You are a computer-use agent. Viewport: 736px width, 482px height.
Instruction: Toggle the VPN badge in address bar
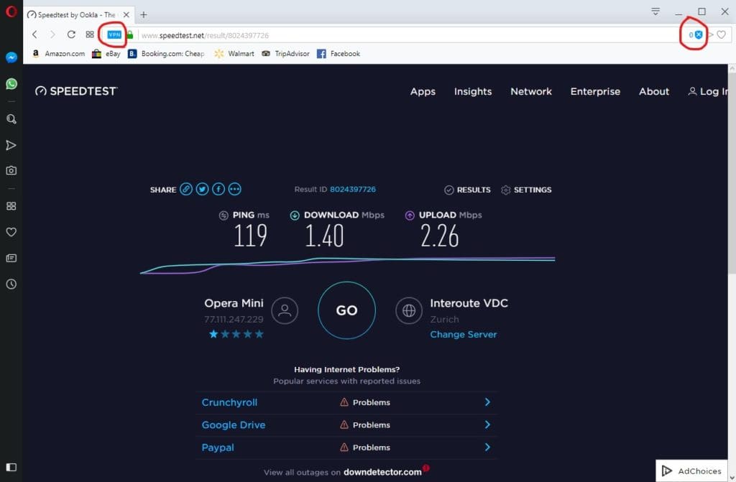tap(114, 34)
